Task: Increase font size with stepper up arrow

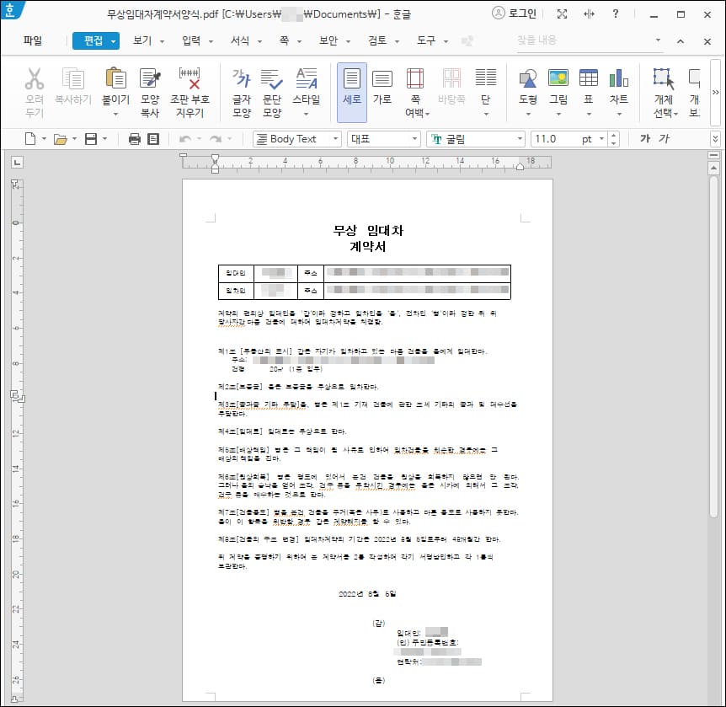Action: pyautogui.click(x=613, y=136)
